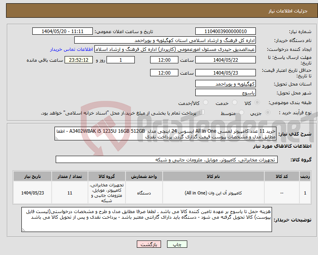
Task: Click the unit cell دستگاه
Action: pos(144,193)
